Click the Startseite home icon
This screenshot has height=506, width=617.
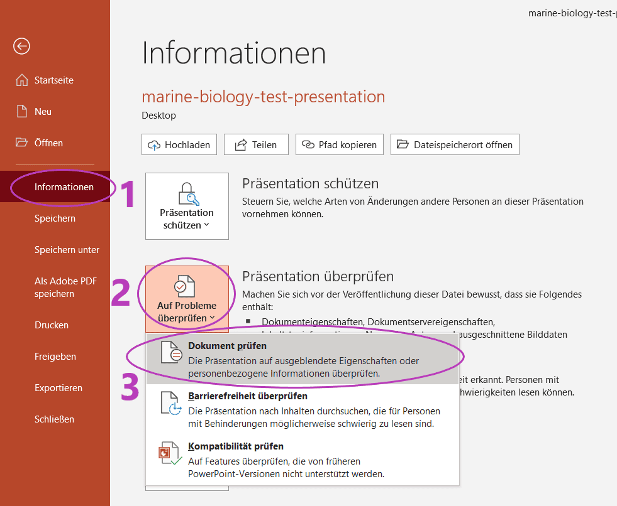click(21, 80)
